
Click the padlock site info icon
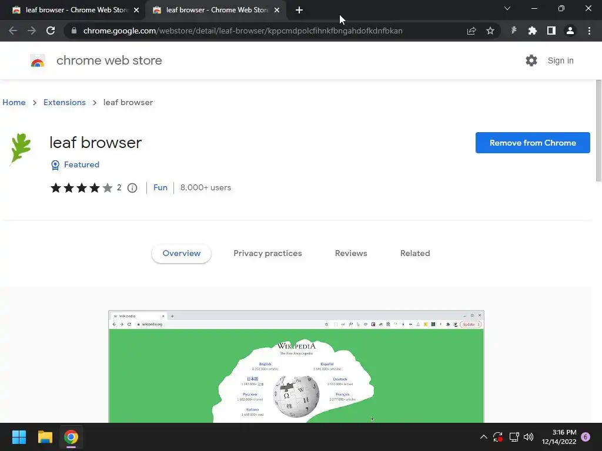(74, 31)
